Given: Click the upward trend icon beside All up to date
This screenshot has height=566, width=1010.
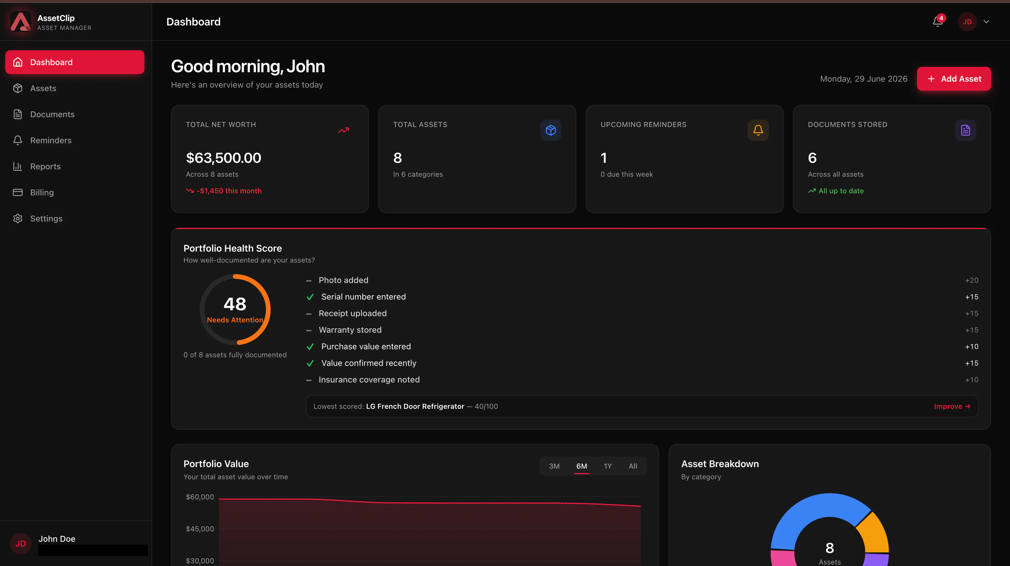Looking at the screenshot, I should 812,191.
